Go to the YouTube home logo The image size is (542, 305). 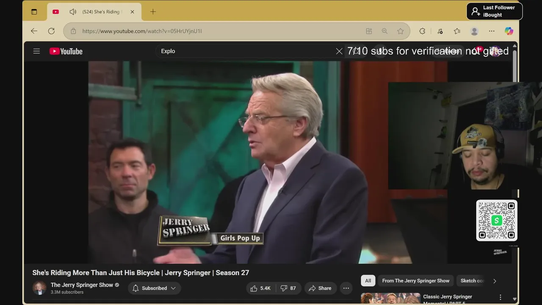(66, 51)
